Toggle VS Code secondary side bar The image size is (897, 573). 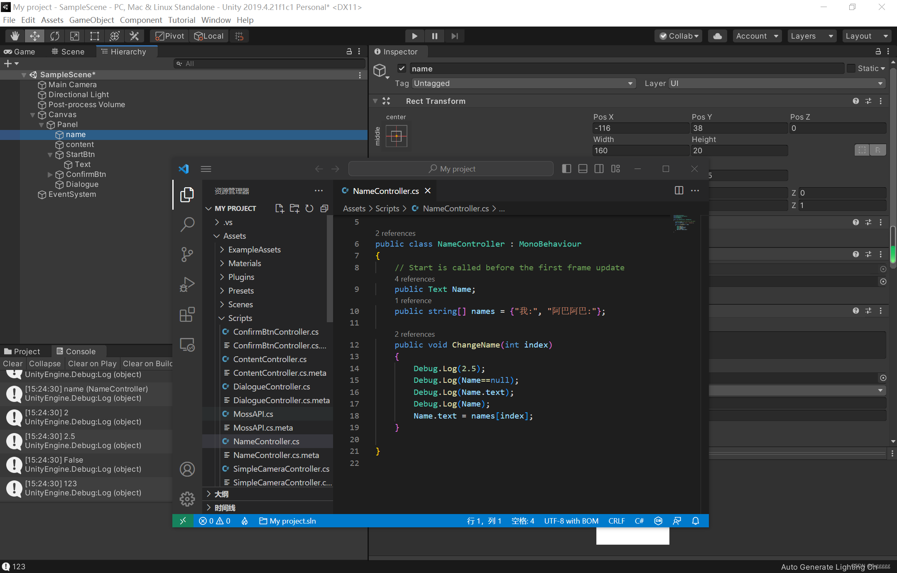pos(599,169)
